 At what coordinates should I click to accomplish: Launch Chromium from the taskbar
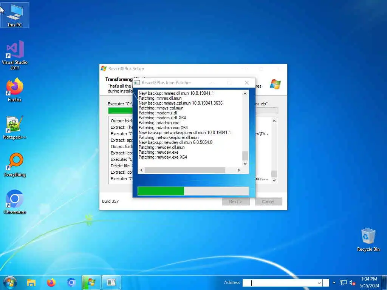71,282
